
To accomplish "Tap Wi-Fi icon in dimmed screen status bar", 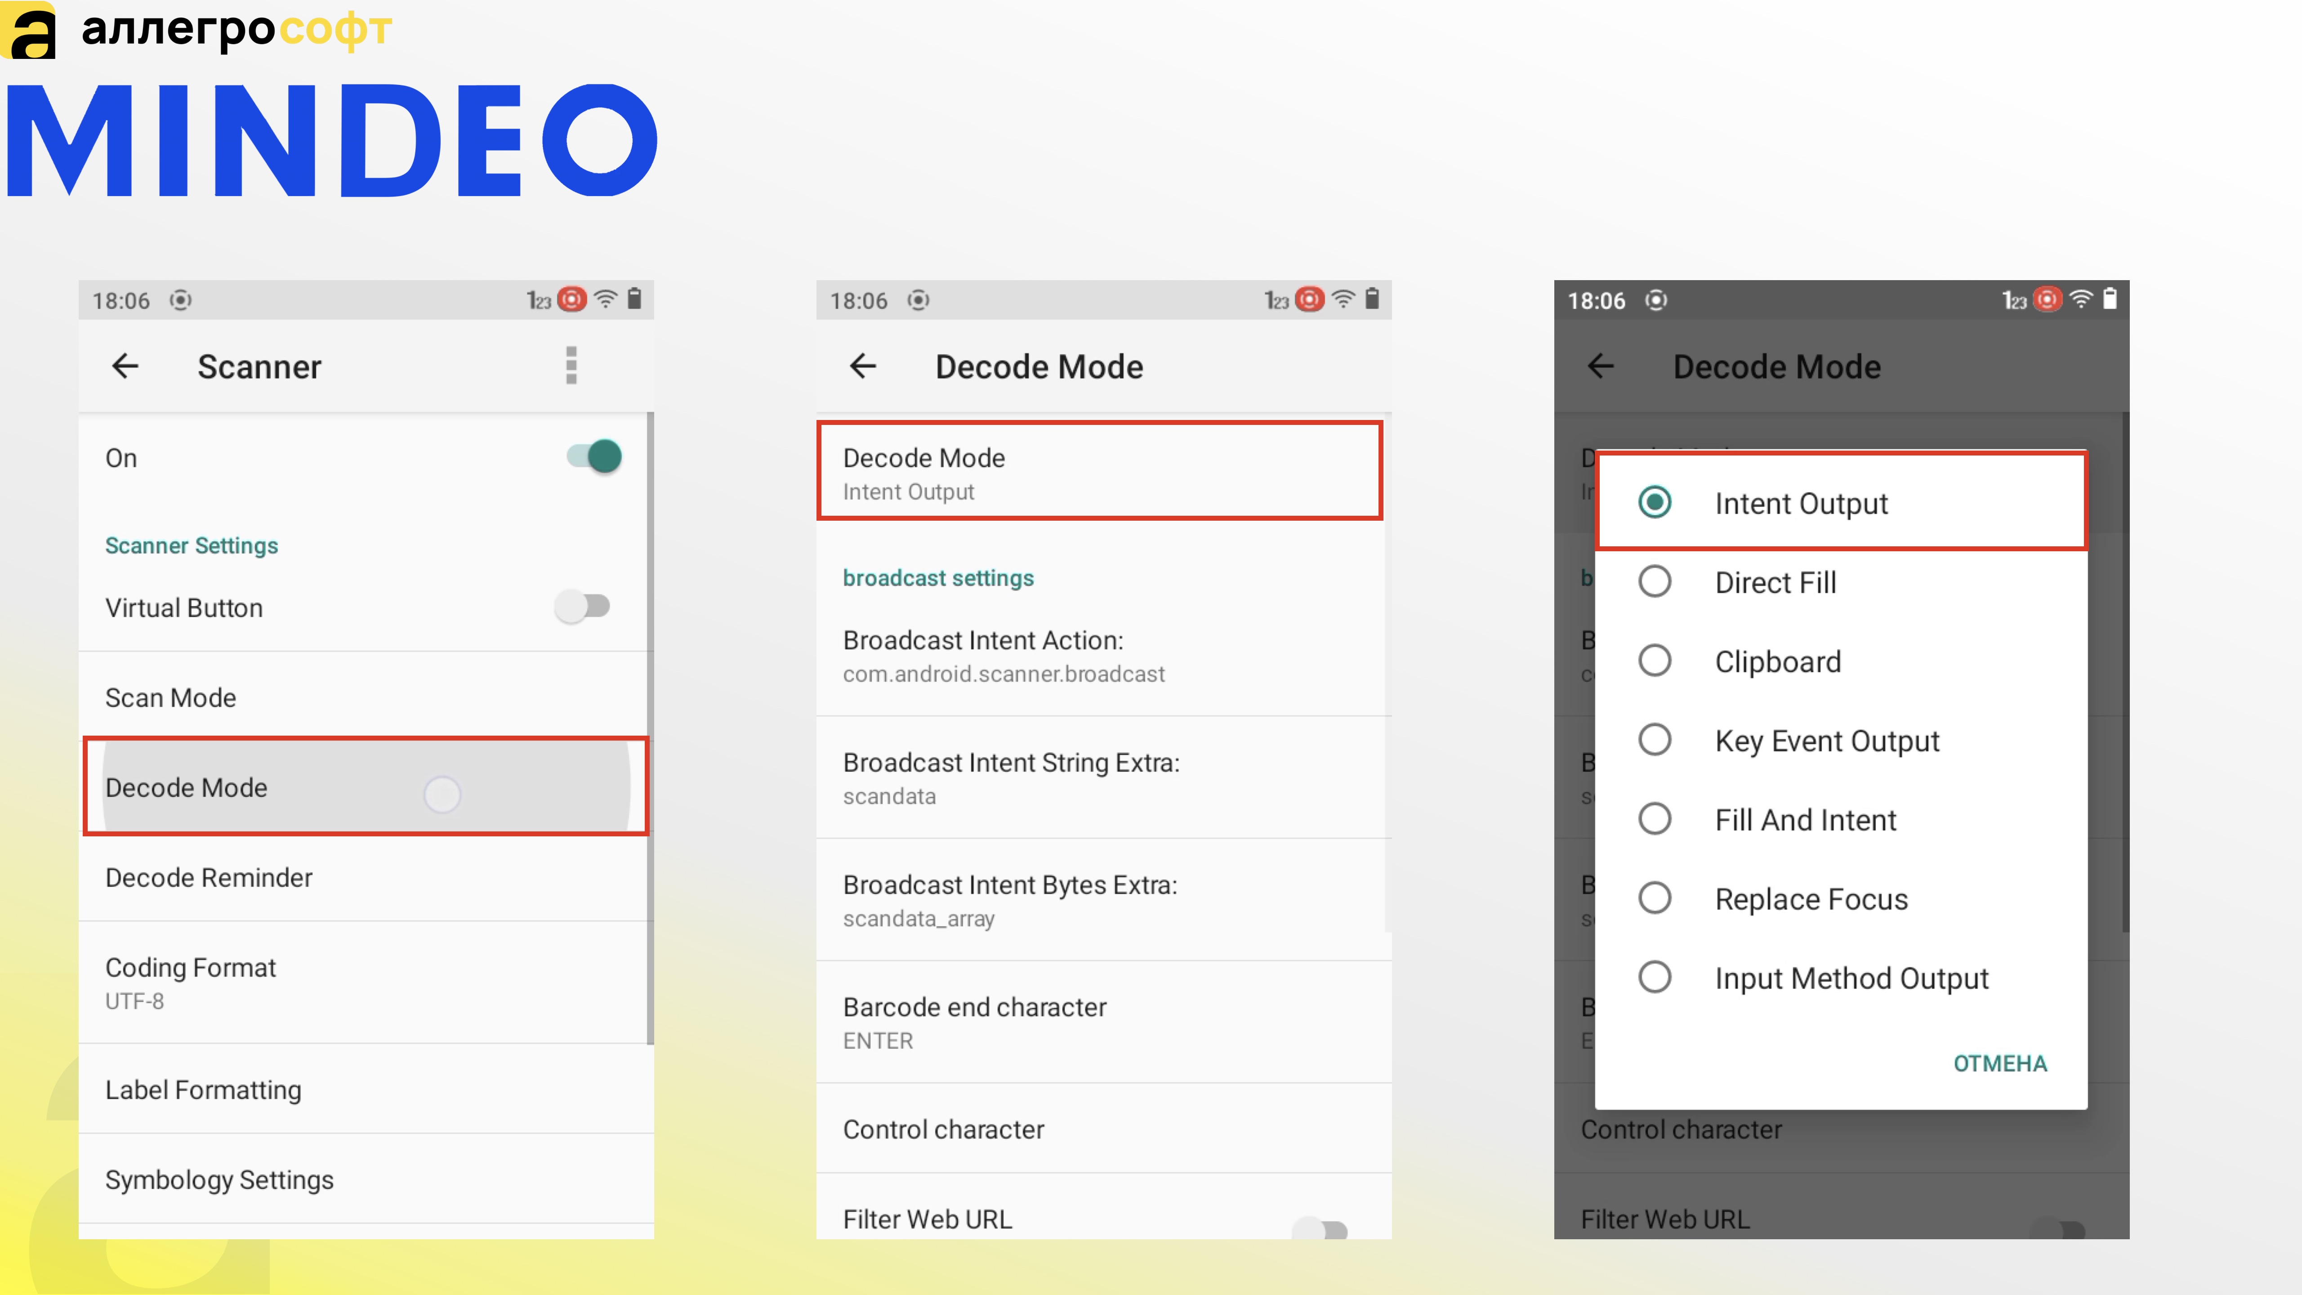I will pyautogui.click(x=2081, y=299).
